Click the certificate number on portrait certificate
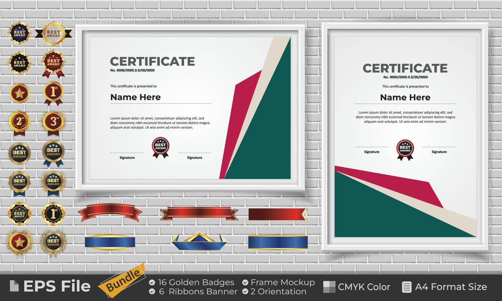502x301 pixels. point(405,77)
